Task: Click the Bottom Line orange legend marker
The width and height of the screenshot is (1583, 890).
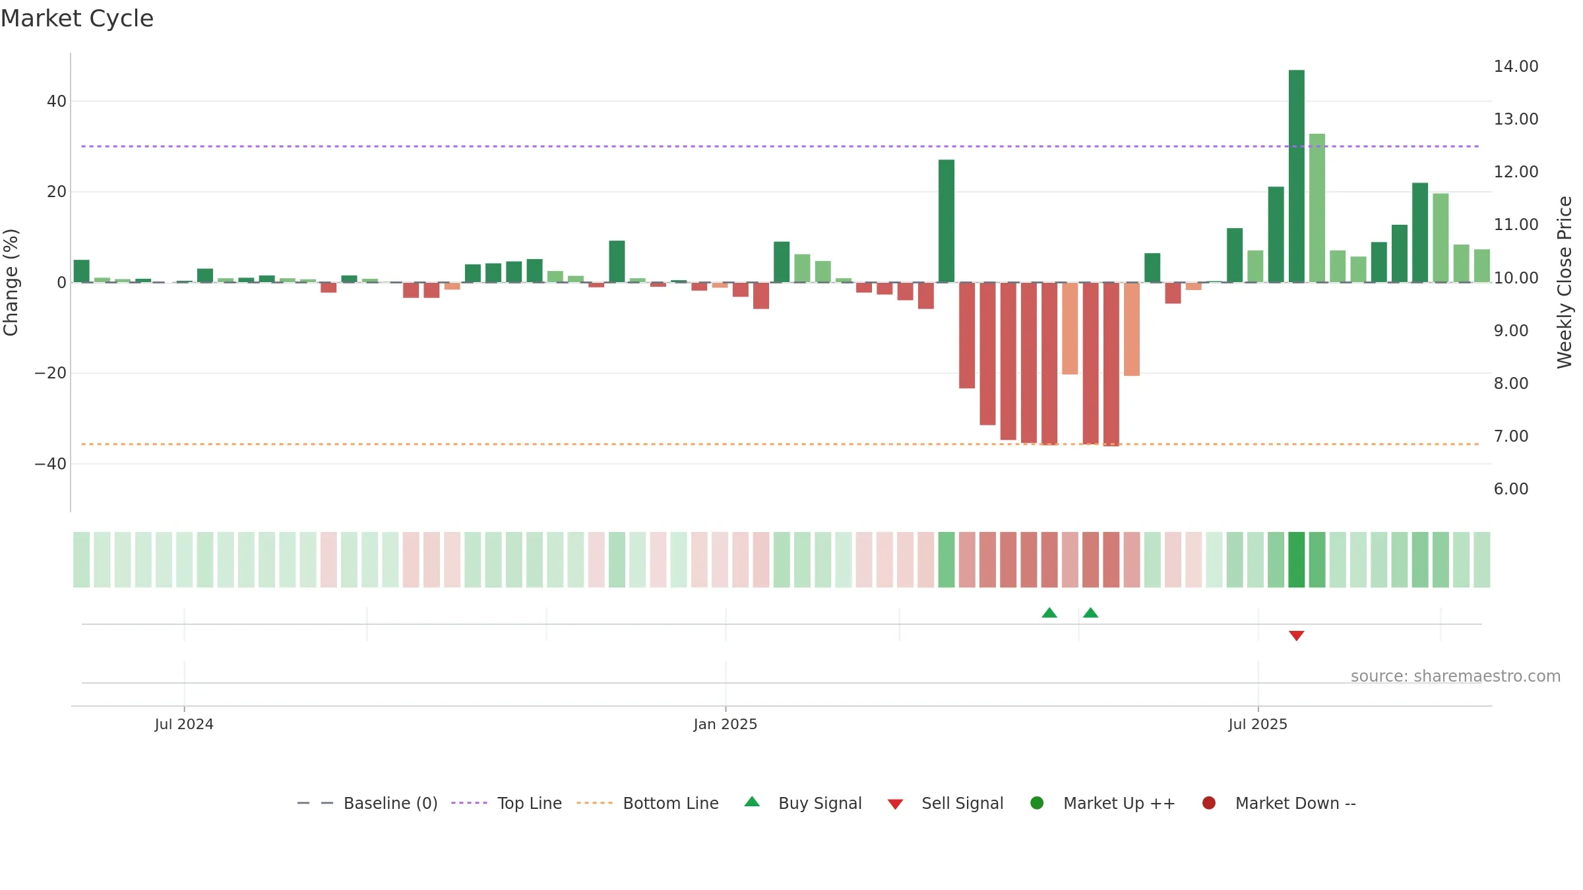Action: (594, 803)
